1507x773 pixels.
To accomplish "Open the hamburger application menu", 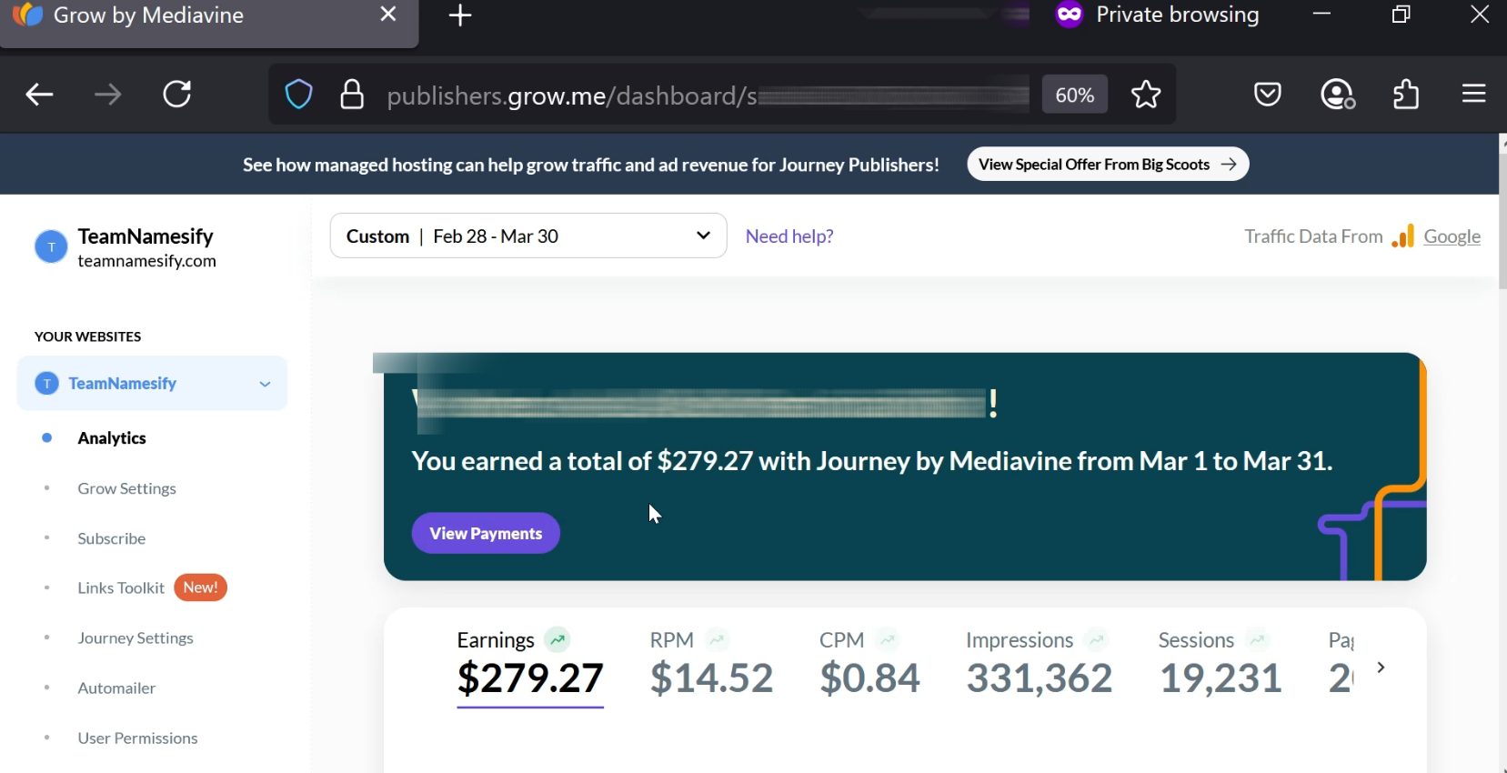I will point(1473,94).
